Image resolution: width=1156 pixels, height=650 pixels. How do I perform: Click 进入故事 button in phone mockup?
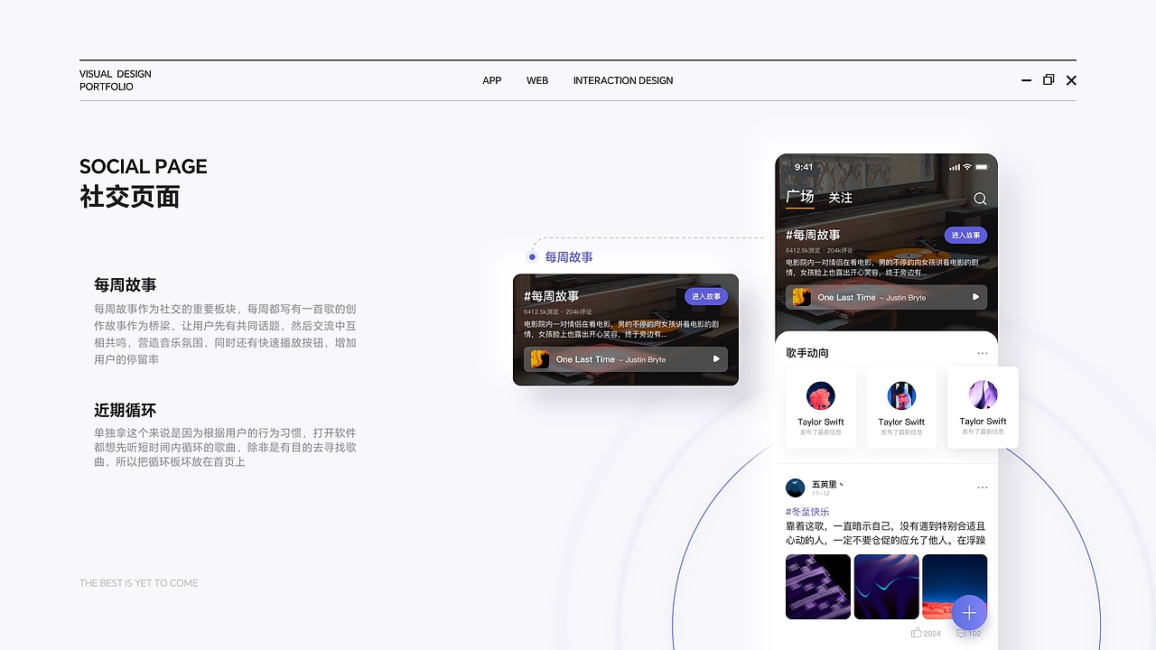point(965,235)
